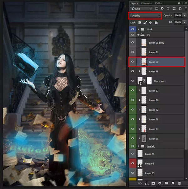Delete layer with trash icon

point(179,183)
